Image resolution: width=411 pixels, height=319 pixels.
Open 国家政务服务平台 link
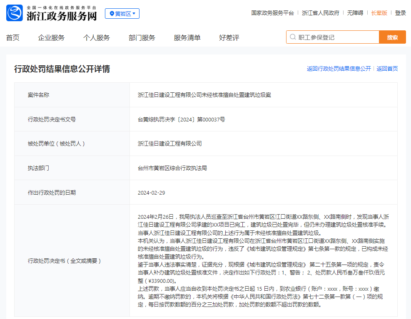pos(273,13)
